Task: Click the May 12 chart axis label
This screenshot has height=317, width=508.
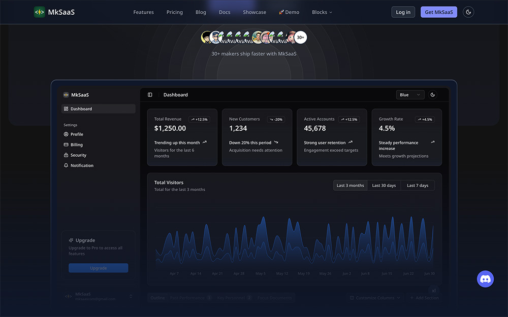Action: coord(282,273)
